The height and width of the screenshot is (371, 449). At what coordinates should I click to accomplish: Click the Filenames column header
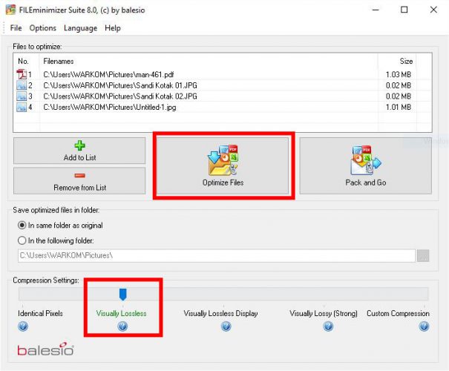tap(59, 62)
